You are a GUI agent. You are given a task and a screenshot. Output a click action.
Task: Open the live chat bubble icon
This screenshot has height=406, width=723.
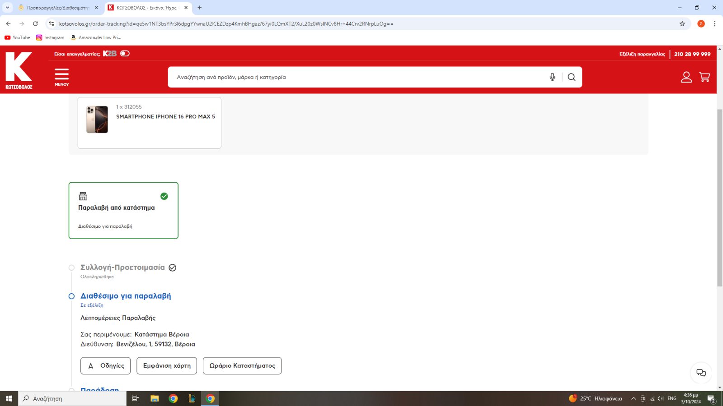point(701,373)
